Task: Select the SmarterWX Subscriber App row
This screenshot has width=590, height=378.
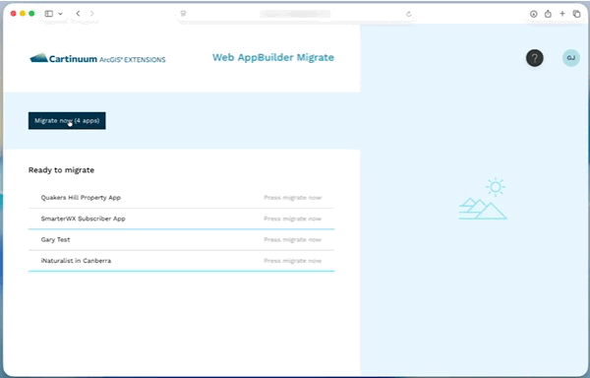Action: tap(181, 219)
